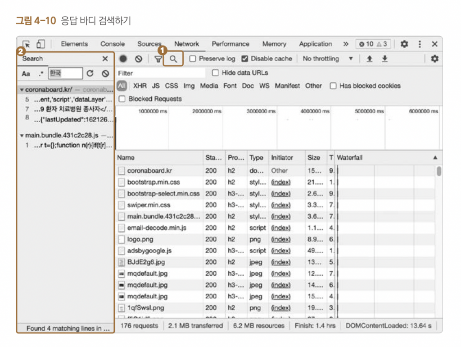This screenshot has height=347, width=461.
Task: Collapse the main.bundle.431c2c28.js result group
Action: coord(22,136)
